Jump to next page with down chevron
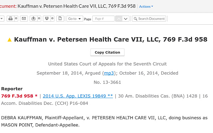 click(x=126, y=19)
